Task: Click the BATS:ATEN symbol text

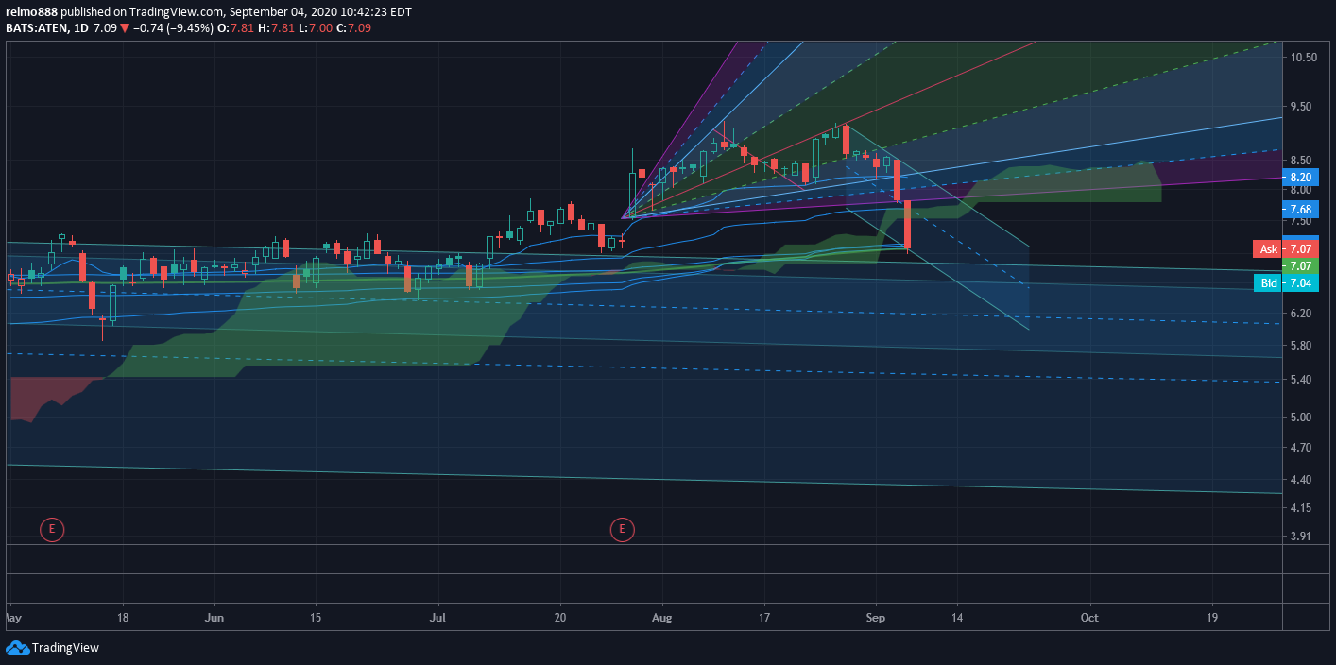Action: pos(37,28)
